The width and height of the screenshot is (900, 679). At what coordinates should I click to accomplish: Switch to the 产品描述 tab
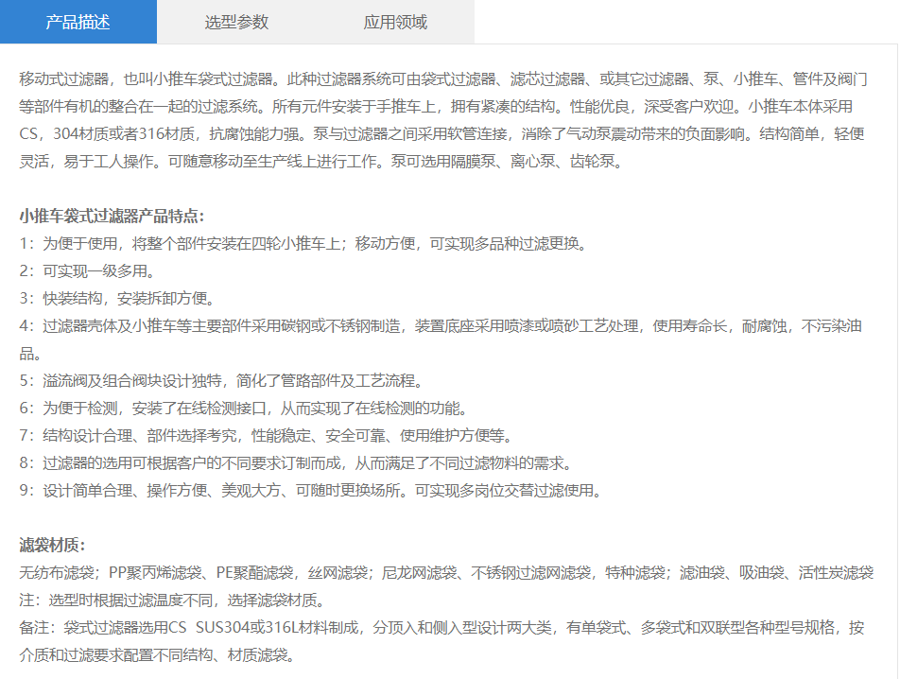78,22
